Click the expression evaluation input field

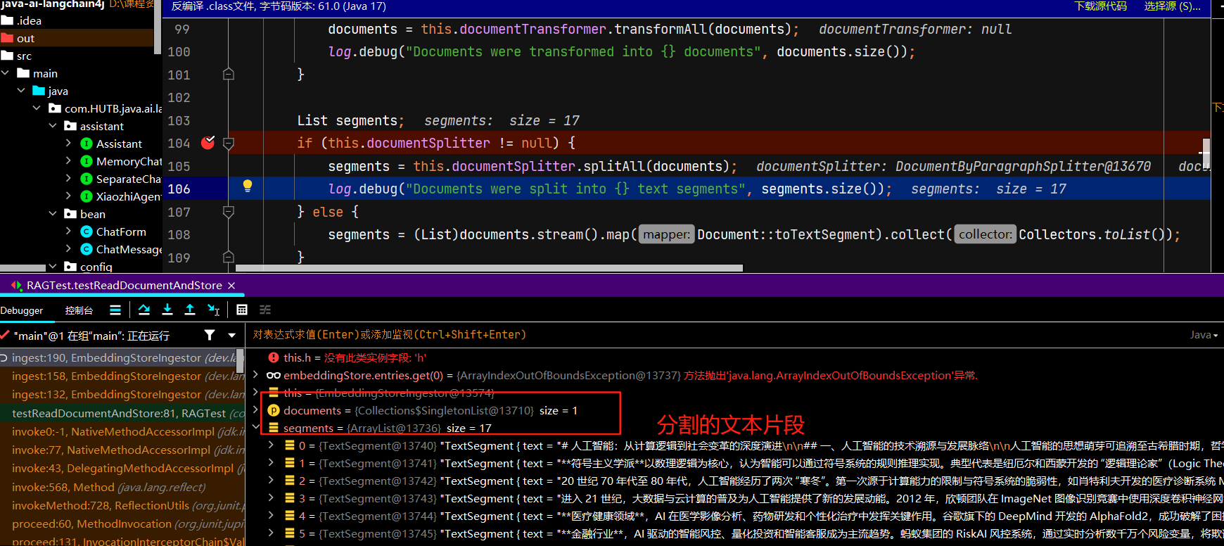[718, 335]
